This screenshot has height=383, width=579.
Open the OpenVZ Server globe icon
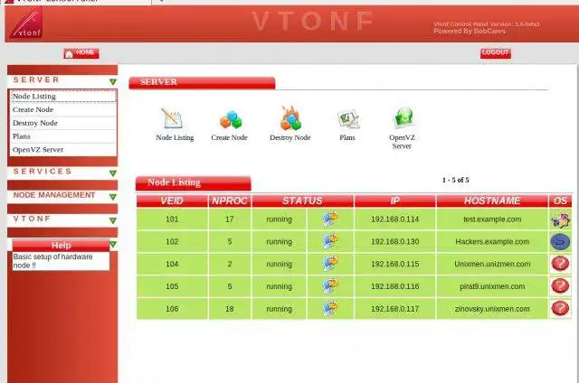pos(403,118)
